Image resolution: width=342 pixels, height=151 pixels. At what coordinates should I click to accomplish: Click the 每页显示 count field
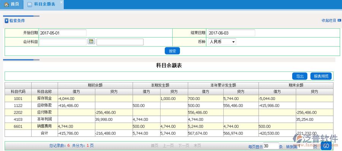pyautogui.click(x=271, y=146)
